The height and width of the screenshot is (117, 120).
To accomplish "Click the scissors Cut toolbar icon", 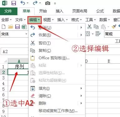I will tap(89, 27).
